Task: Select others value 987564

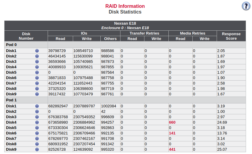Action: (x=108, y=72)
